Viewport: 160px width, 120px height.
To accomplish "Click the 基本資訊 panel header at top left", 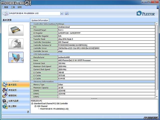I will (x=15, y=20).
